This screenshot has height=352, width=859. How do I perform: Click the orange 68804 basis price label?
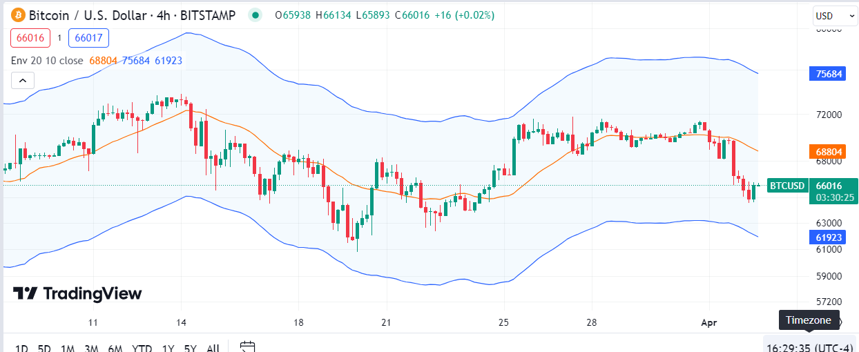coord(828,151)
